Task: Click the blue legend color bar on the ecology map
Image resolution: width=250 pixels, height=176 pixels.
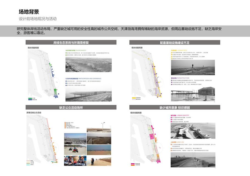Action: click(x=30, y=100)
